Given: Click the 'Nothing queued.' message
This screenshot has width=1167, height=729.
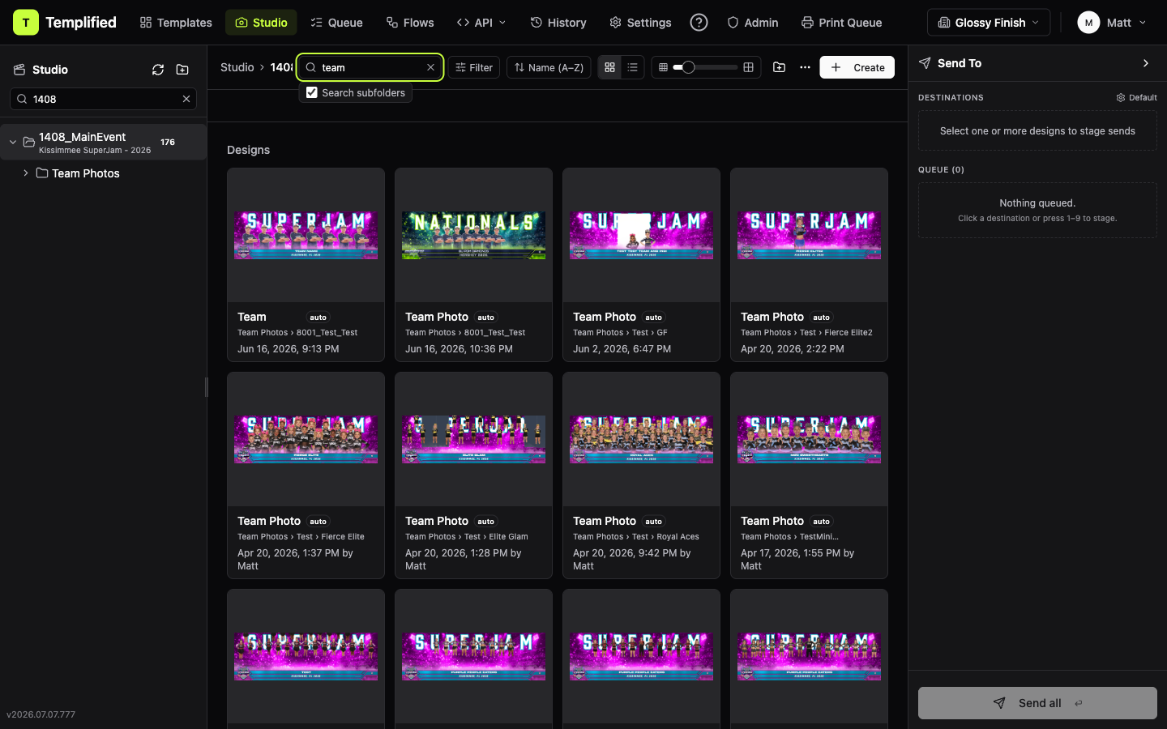Looking at the screenshot, I should coord(1037,202).
